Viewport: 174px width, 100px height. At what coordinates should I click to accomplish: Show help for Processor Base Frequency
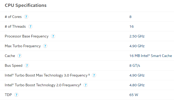point(53,36)
